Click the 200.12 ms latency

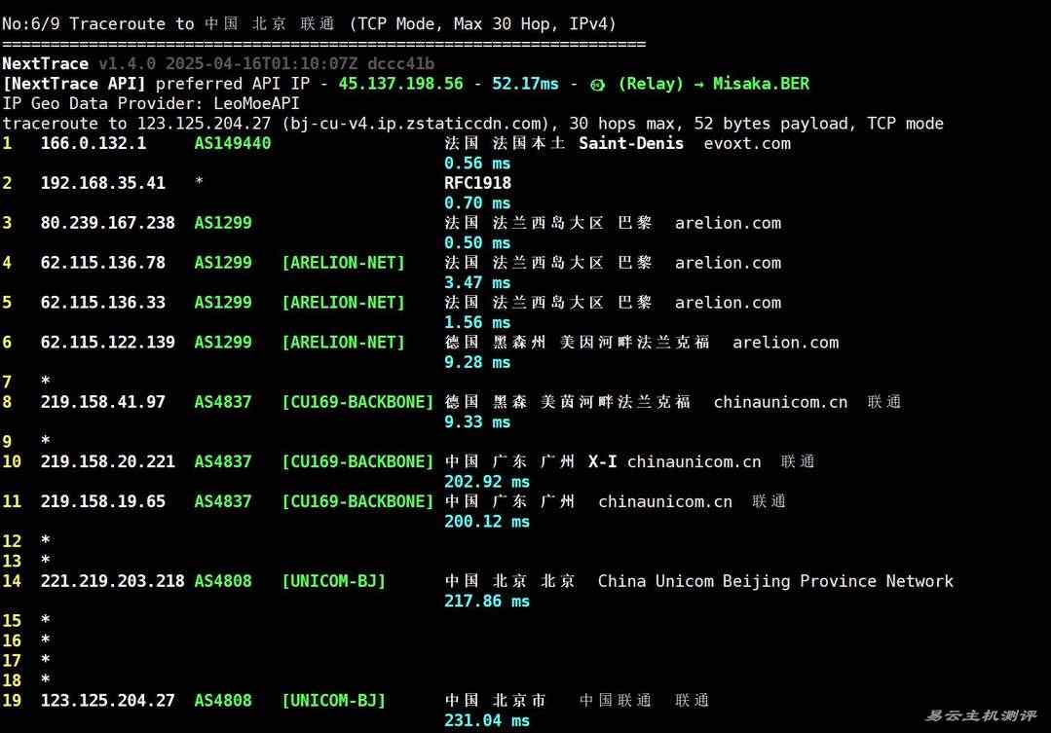tap(487, 521)
